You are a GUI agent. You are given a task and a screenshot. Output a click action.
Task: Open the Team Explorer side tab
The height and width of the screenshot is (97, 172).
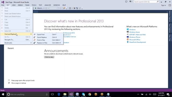click(170, 28)
